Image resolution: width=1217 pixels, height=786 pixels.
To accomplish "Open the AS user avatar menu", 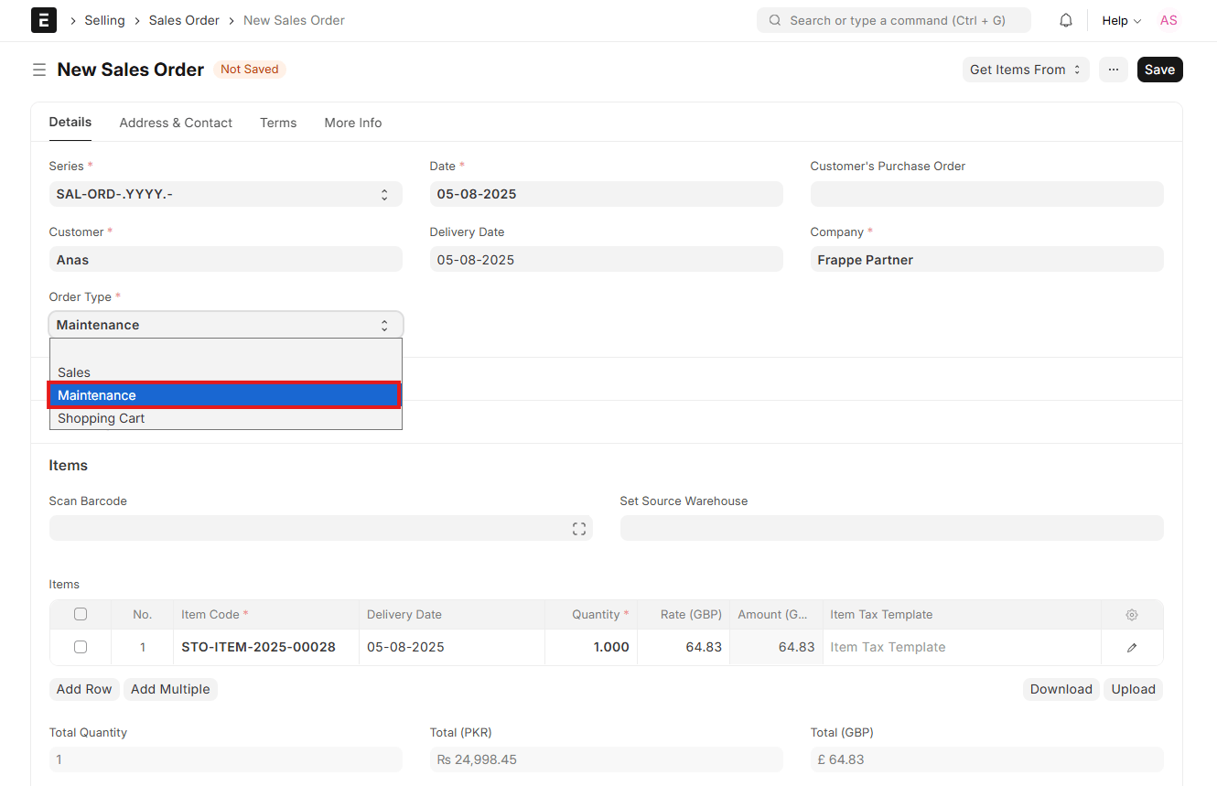I will pos(1169,20).
